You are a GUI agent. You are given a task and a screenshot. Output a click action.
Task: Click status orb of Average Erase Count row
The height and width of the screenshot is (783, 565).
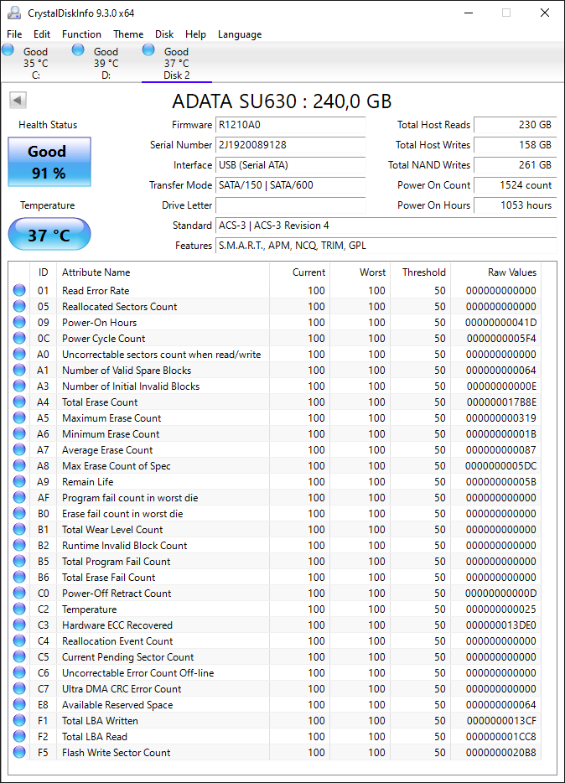point(19,449)
